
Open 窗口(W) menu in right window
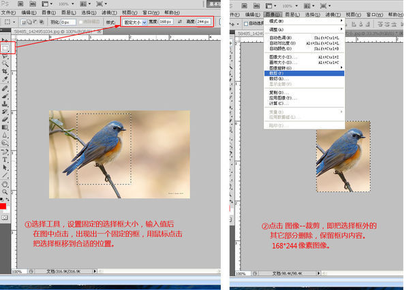coord(375,14)
